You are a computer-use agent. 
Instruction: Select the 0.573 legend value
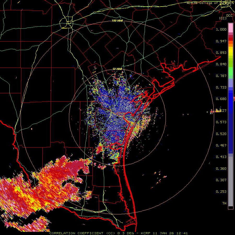point(221,122)
